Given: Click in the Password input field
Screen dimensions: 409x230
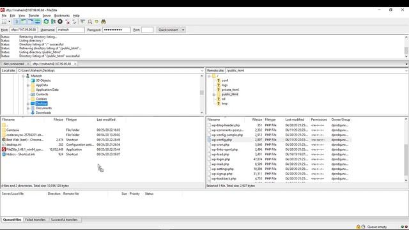Looking at the screenshot, I should click(x=116, y=30).
